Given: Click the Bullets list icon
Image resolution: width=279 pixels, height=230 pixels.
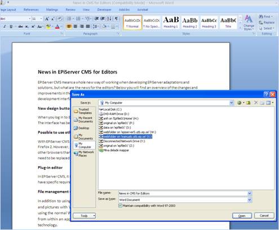Looking at the screenshot, I should tap(69, 19).
